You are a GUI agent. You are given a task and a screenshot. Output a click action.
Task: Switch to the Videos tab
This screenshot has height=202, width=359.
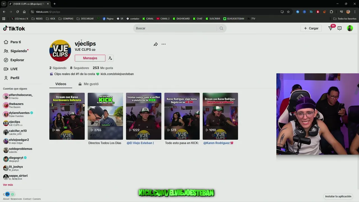(x=61, y=84)
